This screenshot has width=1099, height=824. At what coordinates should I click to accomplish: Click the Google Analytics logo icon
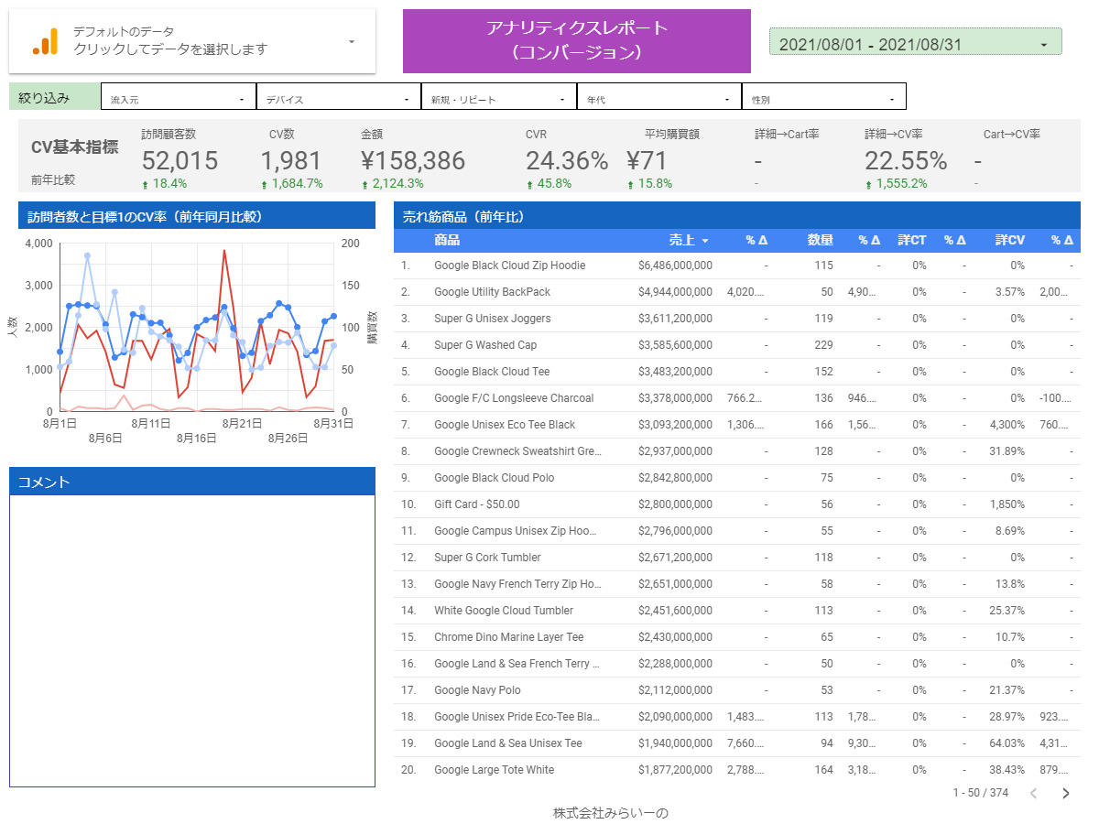click(x=45, y=41)
